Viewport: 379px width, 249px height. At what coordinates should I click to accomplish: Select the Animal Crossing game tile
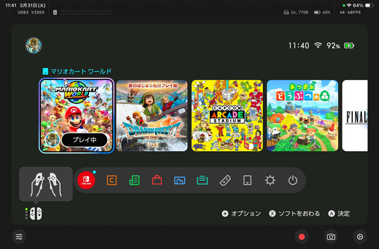(303, 116)
